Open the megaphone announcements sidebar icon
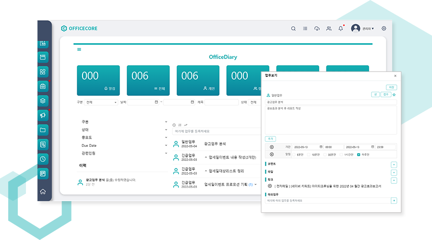Viewport: 432px width, 240px height. point(43,115)
